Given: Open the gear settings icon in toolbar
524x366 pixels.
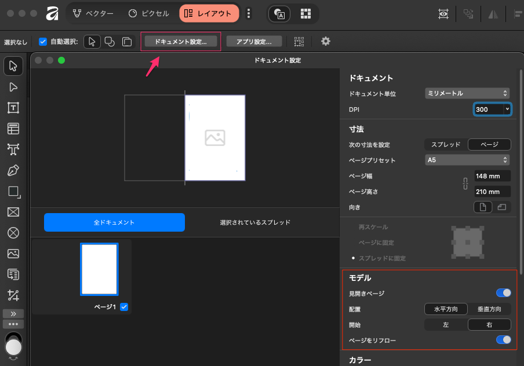Looking at the screenshot, I should 326,41.
